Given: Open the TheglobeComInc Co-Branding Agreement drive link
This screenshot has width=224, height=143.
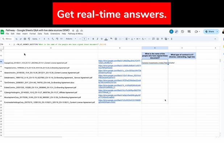Looking at the screenshot, I should [120, 67].
